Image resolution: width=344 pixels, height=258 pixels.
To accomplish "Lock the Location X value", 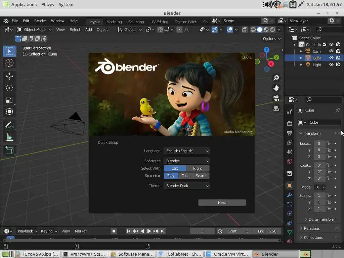I will [x=329, y=143].
